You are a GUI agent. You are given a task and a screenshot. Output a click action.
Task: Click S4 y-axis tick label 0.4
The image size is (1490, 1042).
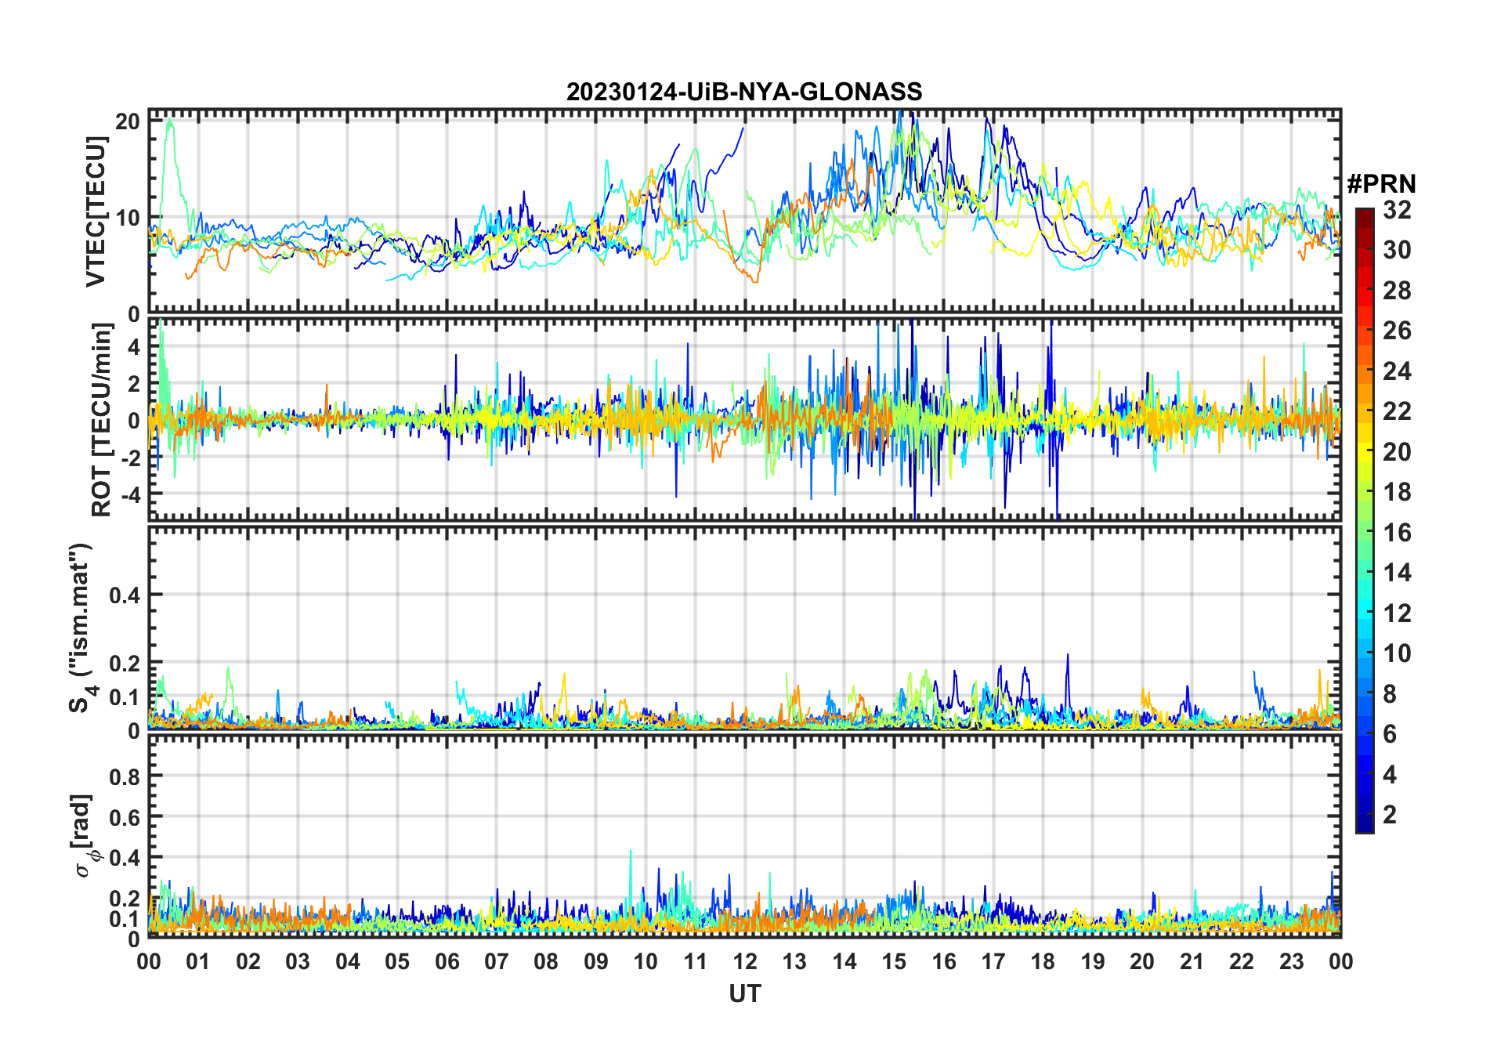pos(125,595)
